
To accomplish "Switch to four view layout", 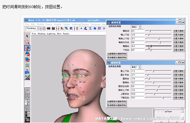I will click(27, 96).
